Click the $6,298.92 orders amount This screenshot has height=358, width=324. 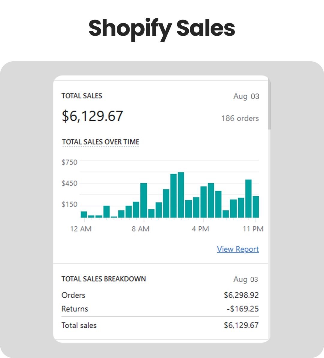(x=241, y=295)
